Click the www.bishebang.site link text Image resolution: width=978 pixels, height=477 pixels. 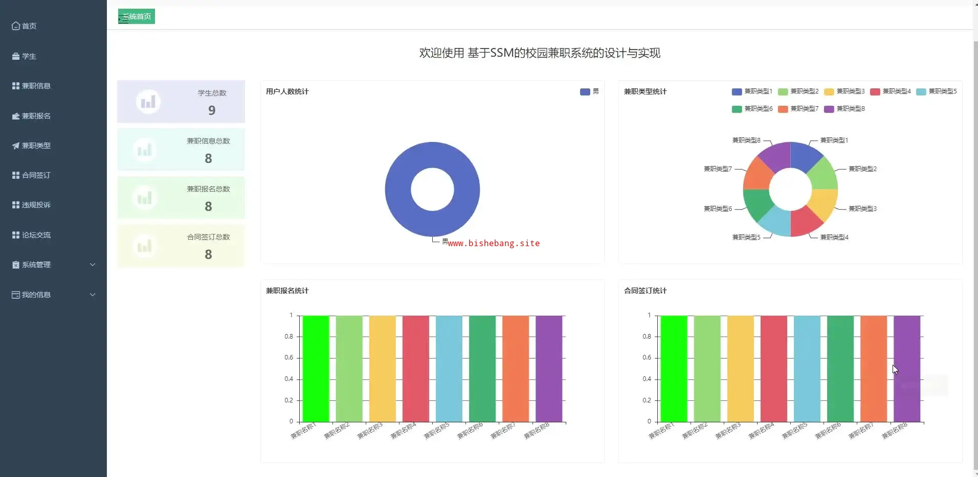494,243
